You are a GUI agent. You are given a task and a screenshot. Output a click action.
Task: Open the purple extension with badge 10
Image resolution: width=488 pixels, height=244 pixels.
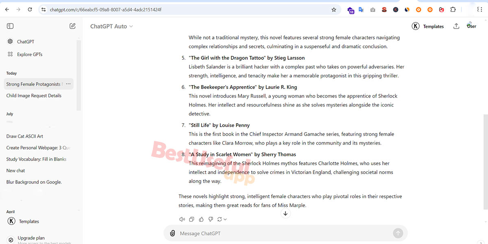click(x=351, y=10)
